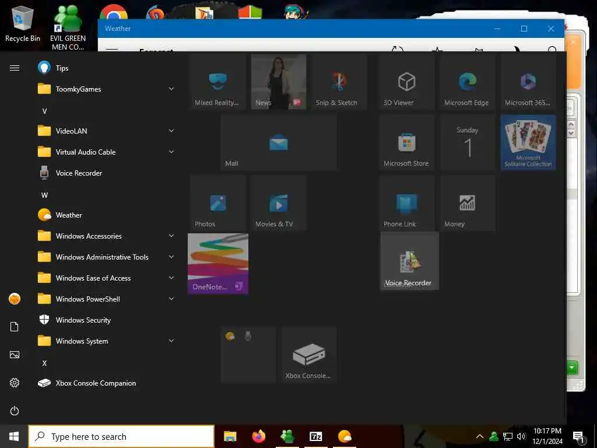Launch the Microsoft Edge tile

(x=468, y=82)
